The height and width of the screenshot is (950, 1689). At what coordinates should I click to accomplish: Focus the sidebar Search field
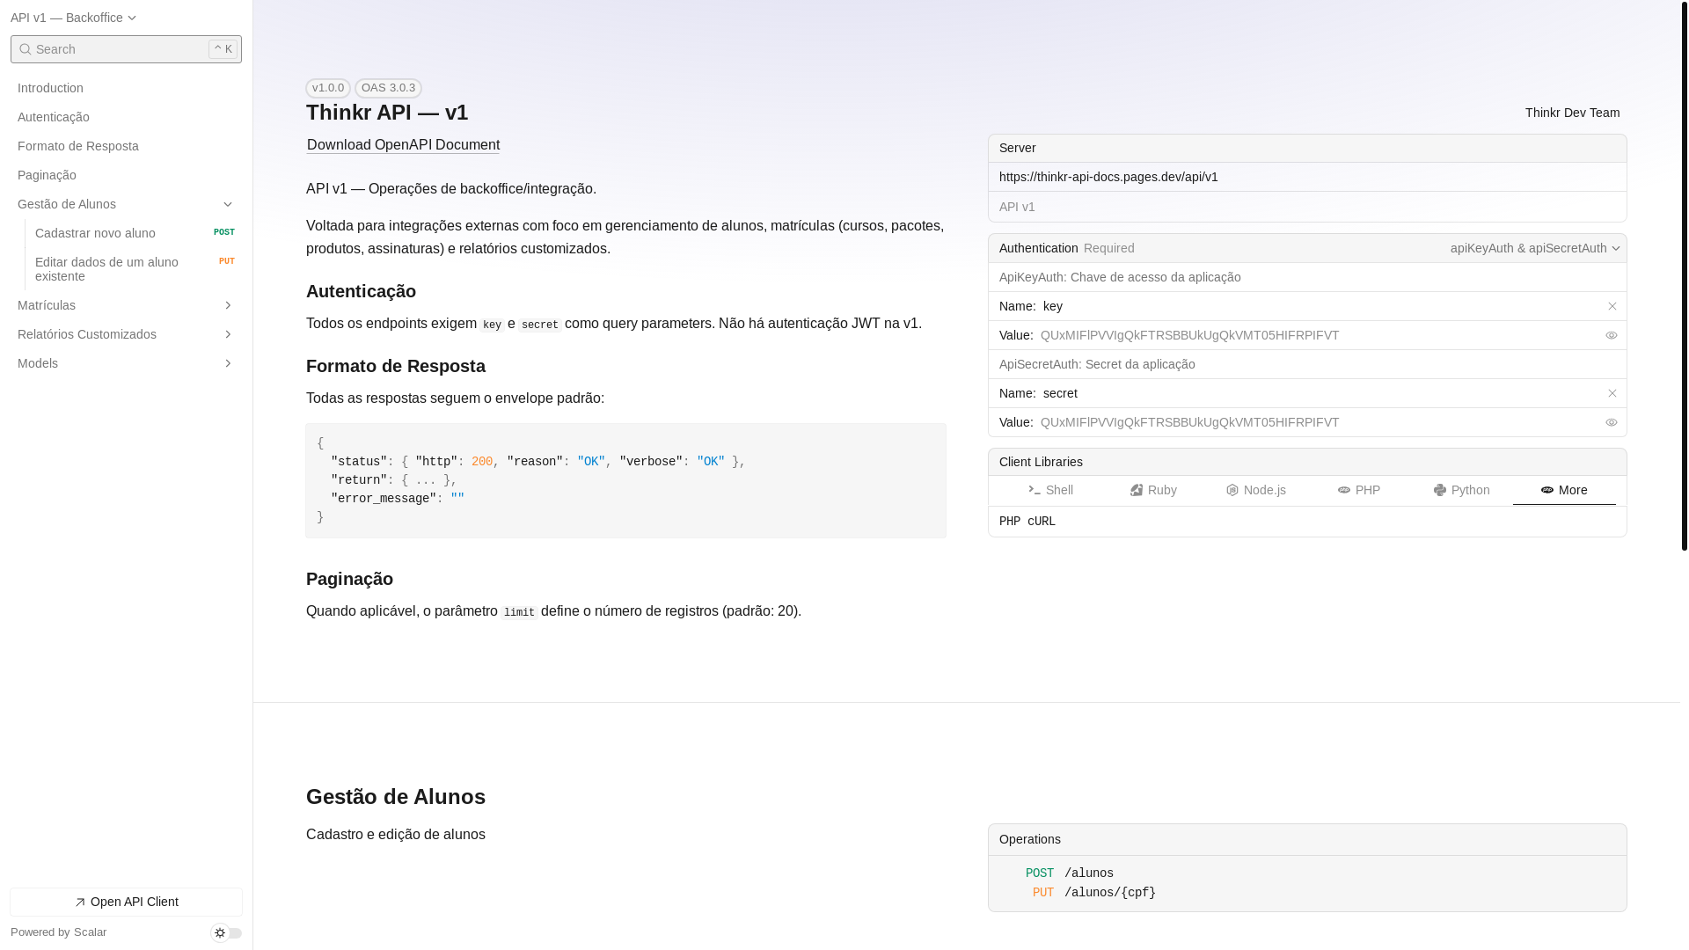126,49
